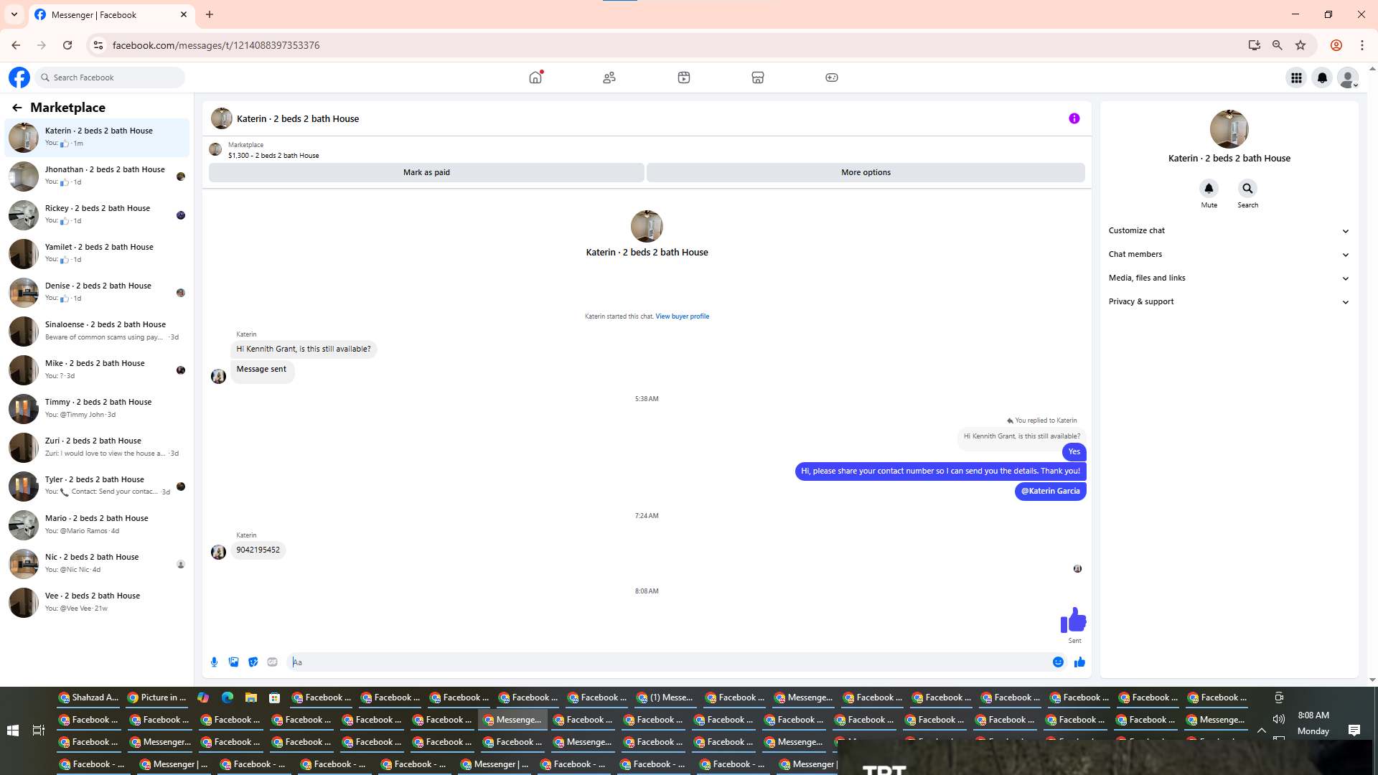Screen dimensions: 1378x775
Task: Mute this Katerin conversation
Action: [1209, 189]
